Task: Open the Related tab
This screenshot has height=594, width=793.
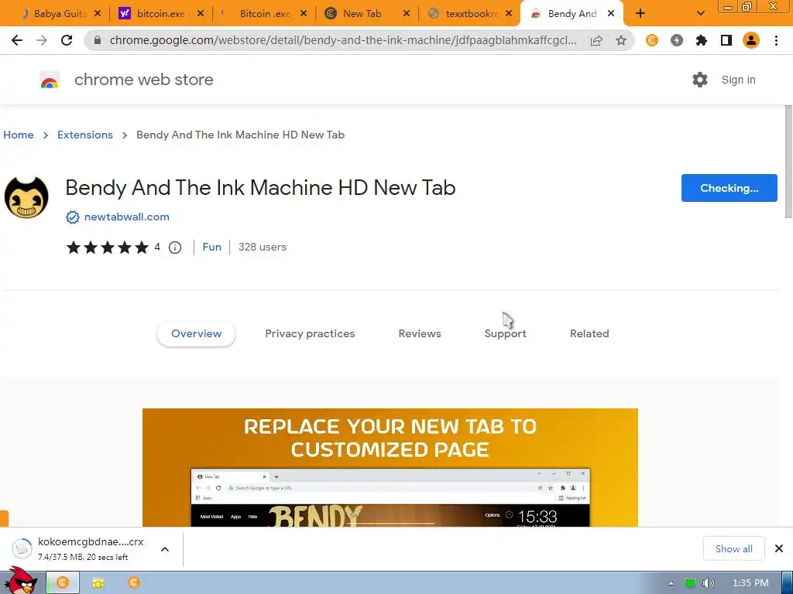Action: [x=589, y=334]
